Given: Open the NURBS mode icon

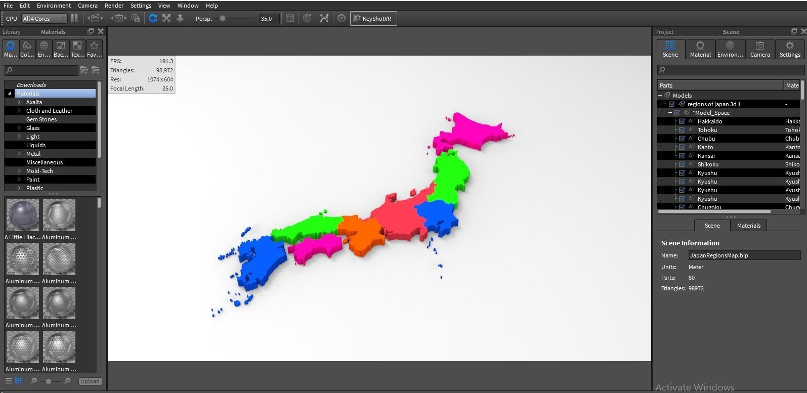Looking at the screenshot, I should coord(324,18).
